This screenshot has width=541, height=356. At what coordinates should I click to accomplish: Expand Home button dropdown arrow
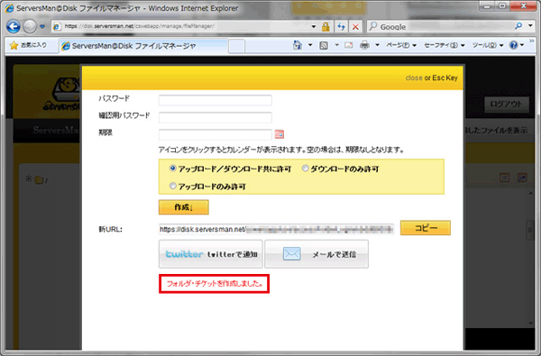[x=310, y=45]
